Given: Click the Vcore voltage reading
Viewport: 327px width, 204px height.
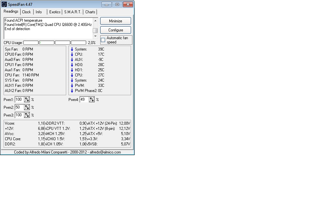Looking at the screenshot, I should pyautogui.click(x=25, y=123).
